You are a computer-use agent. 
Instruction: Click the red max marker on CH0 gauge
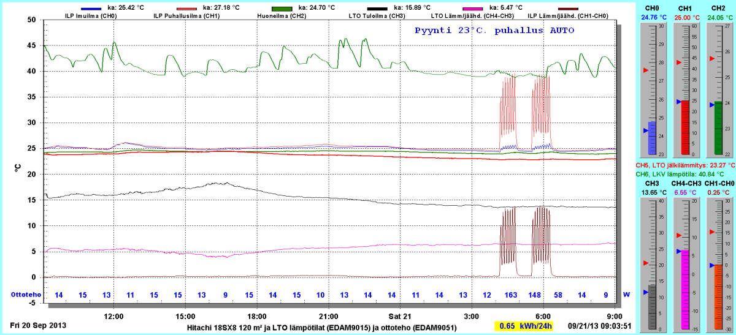pos(645,70)
